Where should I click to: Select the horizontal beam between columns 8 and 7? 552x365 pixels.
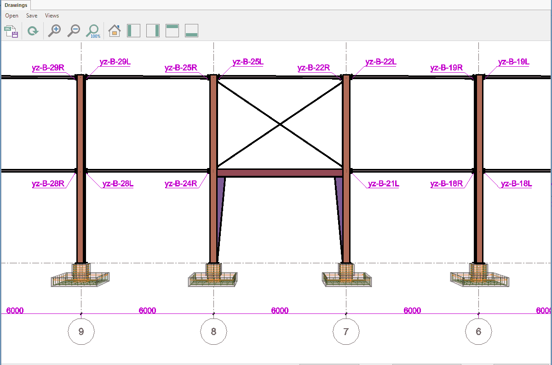[x=280, y=173]
